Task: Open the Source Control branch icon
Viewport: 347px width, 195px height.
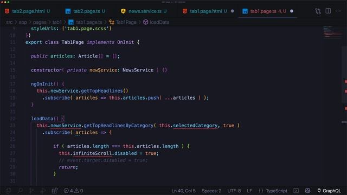Action: 31,191
